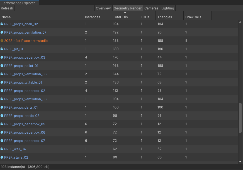This screenshot has width=243, height=170.
Task: Click the prefab icon beside PREF_props_pallet_01
Action: (2, 66)
